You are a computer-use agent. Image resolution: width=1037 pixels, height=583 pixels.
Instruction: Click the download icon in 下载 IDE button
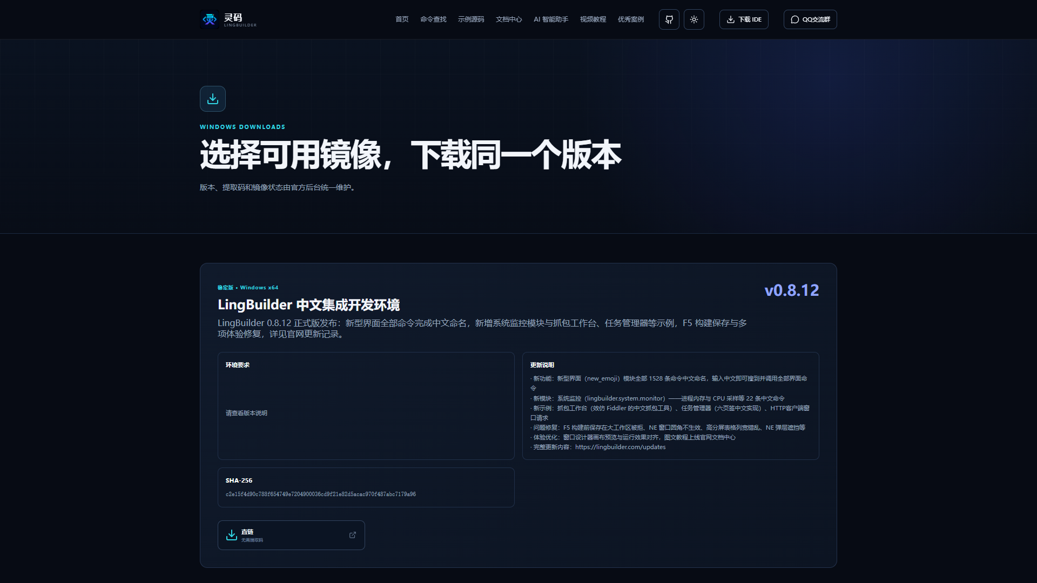pyautogui.click(x=731, y=19)
